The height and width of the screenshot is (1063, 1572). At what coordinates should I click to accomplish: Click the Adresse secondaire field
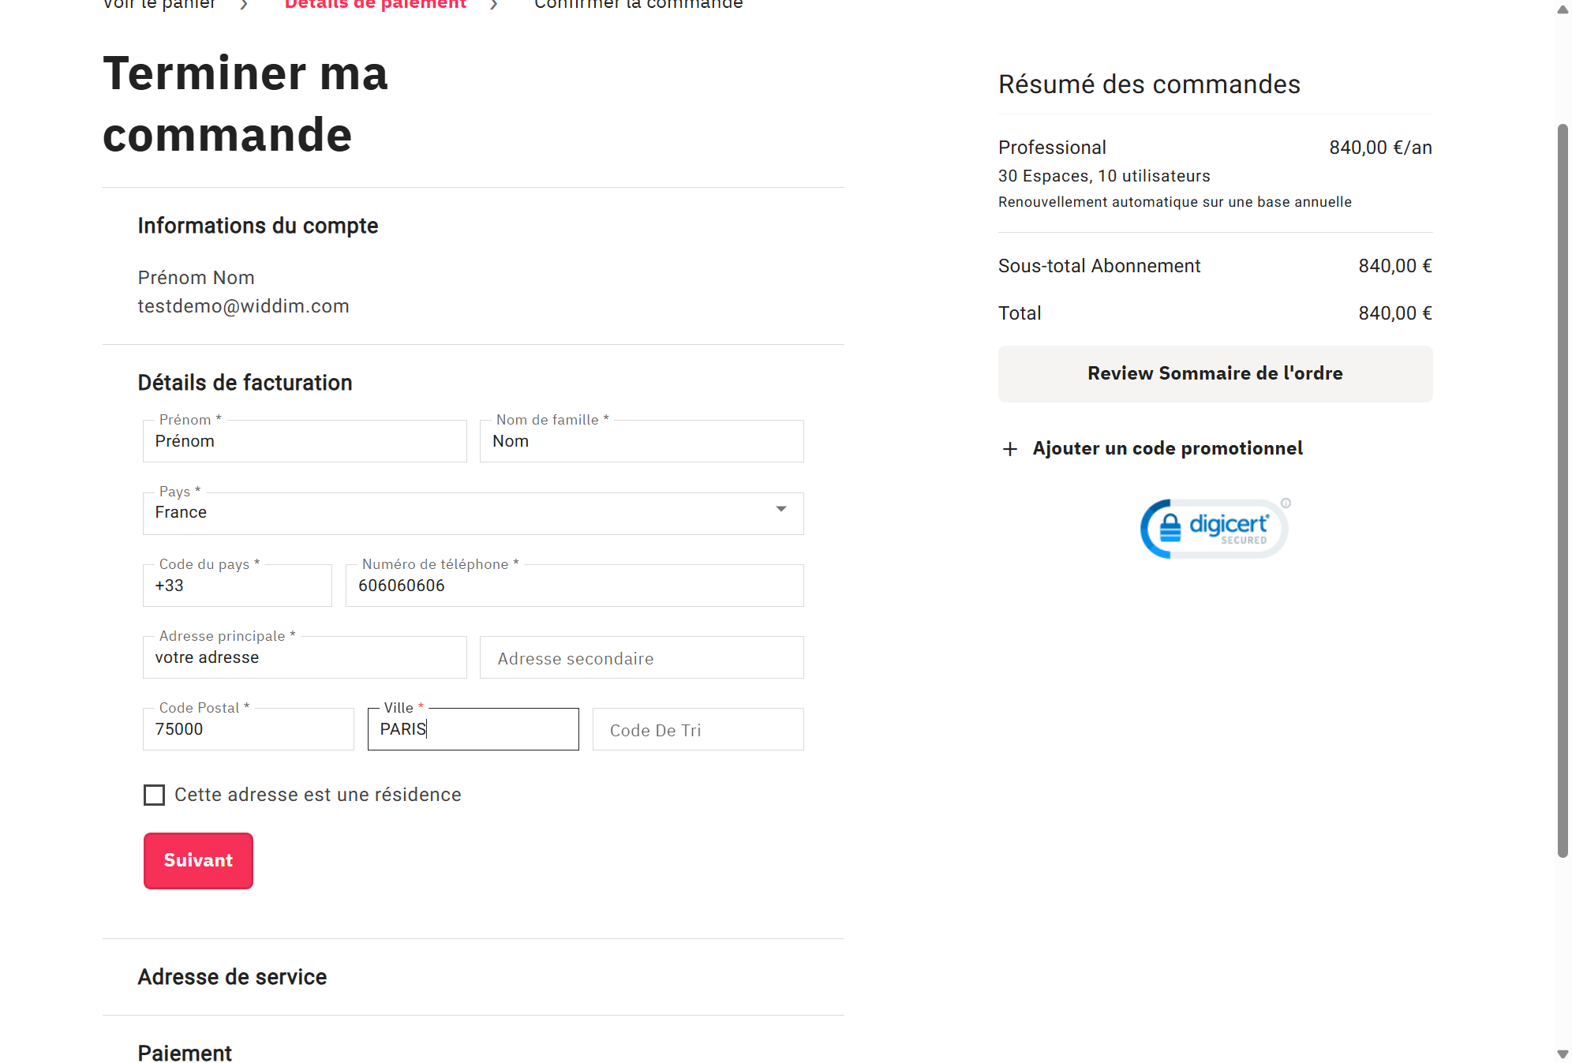pos(642,657)
